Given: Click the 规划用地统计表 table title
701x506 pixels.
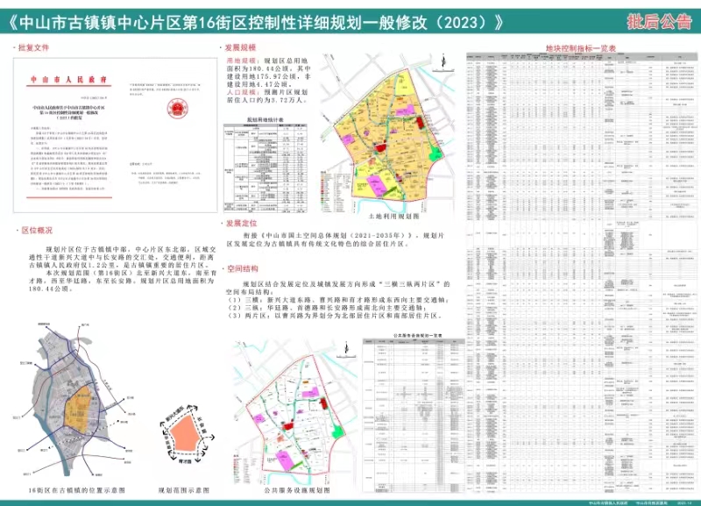Looking at the screenshot, I should [x=266, y=120].
